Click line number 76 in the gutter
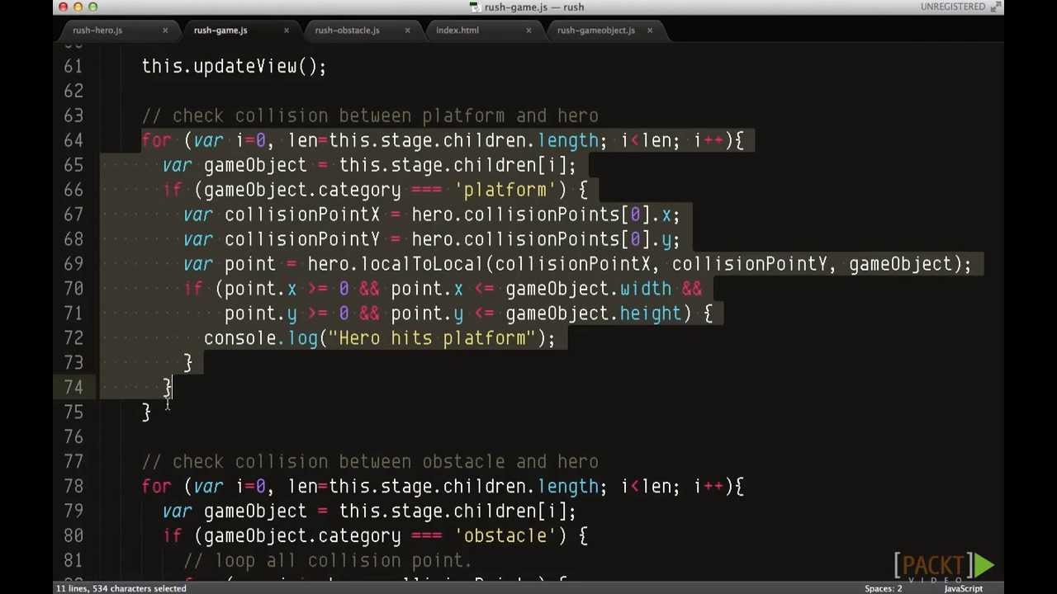Screen dimensions: 1057x594 (x=73, y=436)
